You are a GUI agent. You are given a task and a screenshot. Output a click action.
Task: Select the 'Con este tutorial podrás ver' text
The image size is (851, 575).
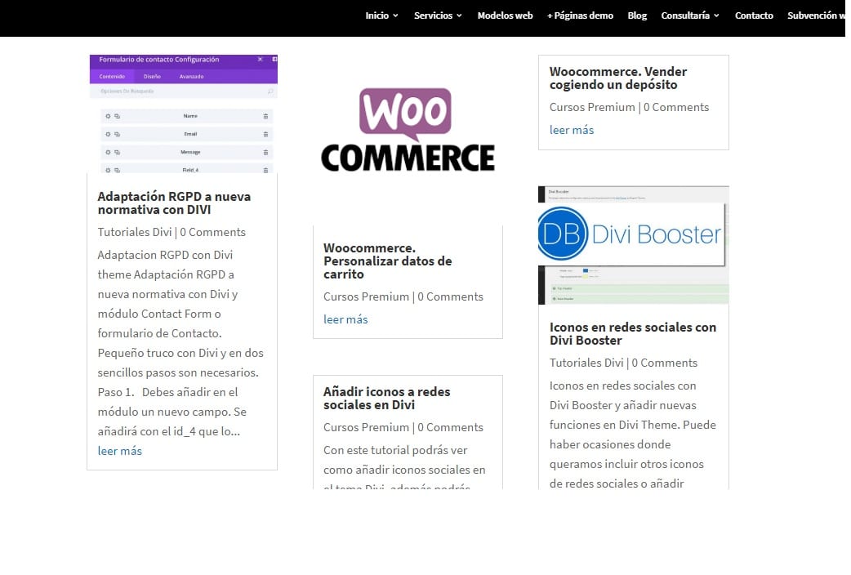point(395,450)
